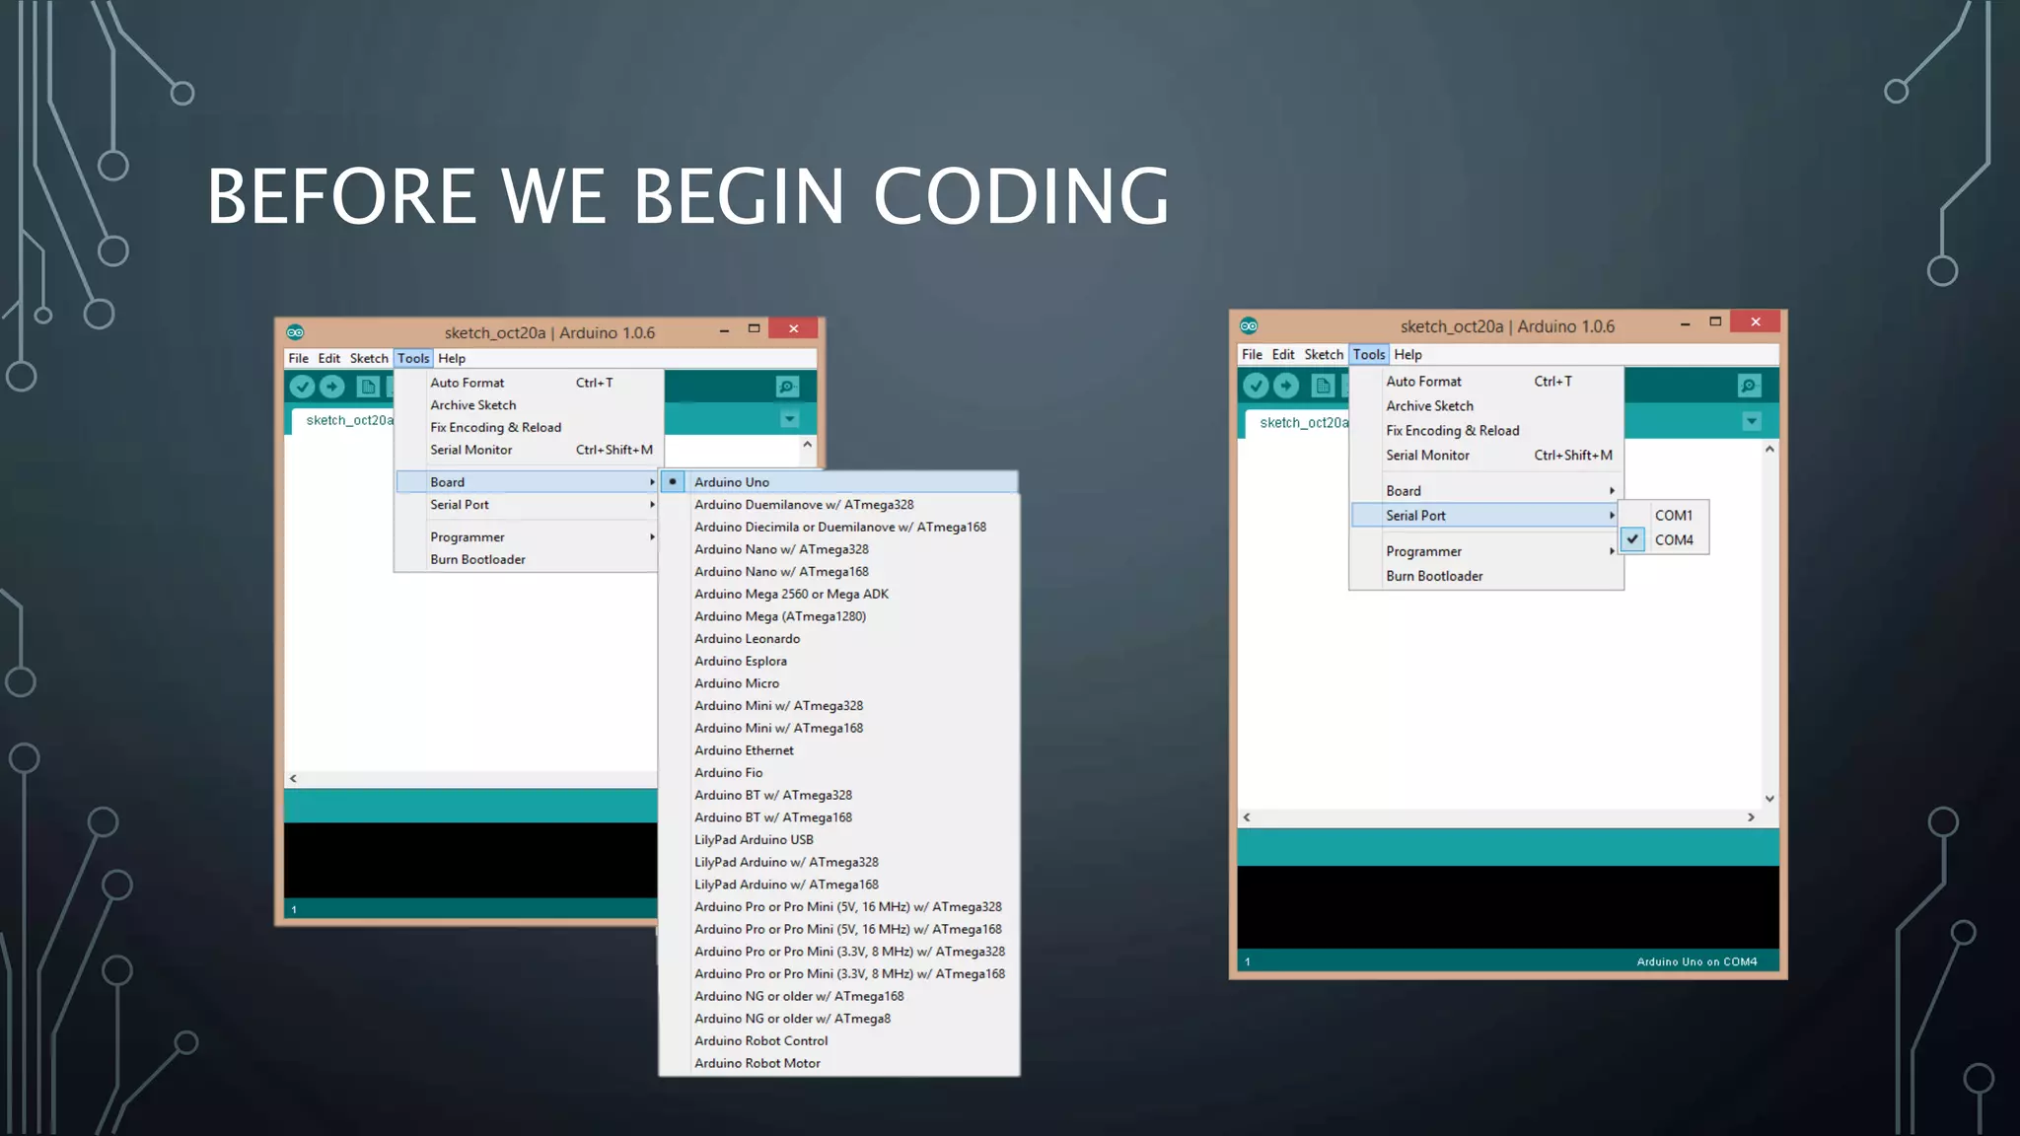The height and width of the screenshot is (1136, 2020).
Task: Click Upload arrow icon in right Arduino window
Action: pyautogui.click(x=1286, y=386)
